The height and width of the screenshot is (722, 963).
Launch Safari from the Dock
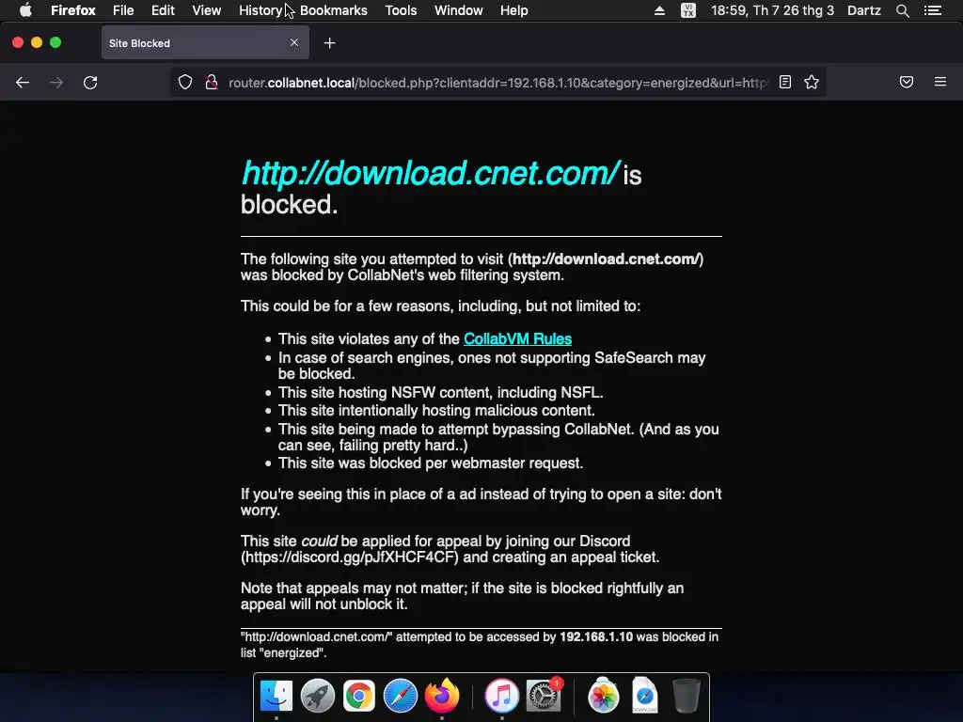click(401, 696)
